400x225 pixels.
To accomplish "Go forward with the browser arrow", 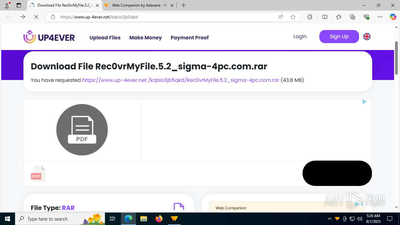I will coord(22,17).
